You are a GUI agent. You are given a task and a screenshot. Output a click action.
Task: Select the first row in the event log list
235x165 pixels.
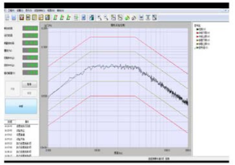(x=21, y=126)
